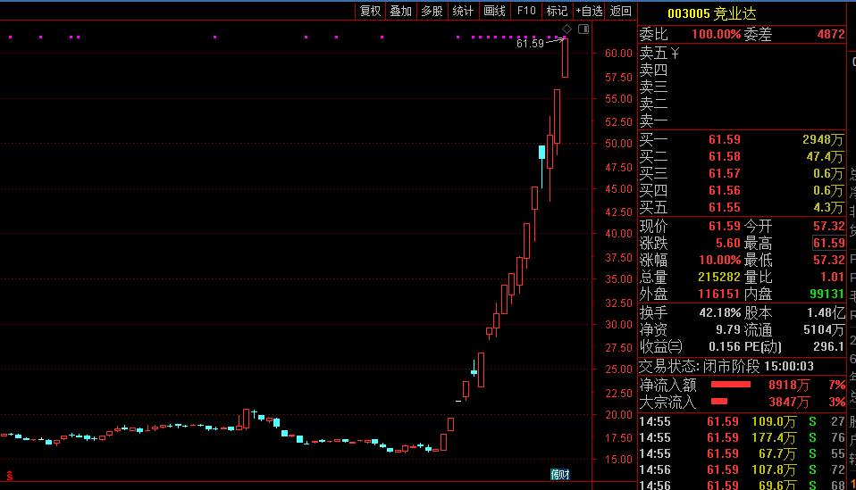The width and height of the screenshot is (856, 490).
Task: Click the red S marker at bottom-left
Action: click(10, 476)
